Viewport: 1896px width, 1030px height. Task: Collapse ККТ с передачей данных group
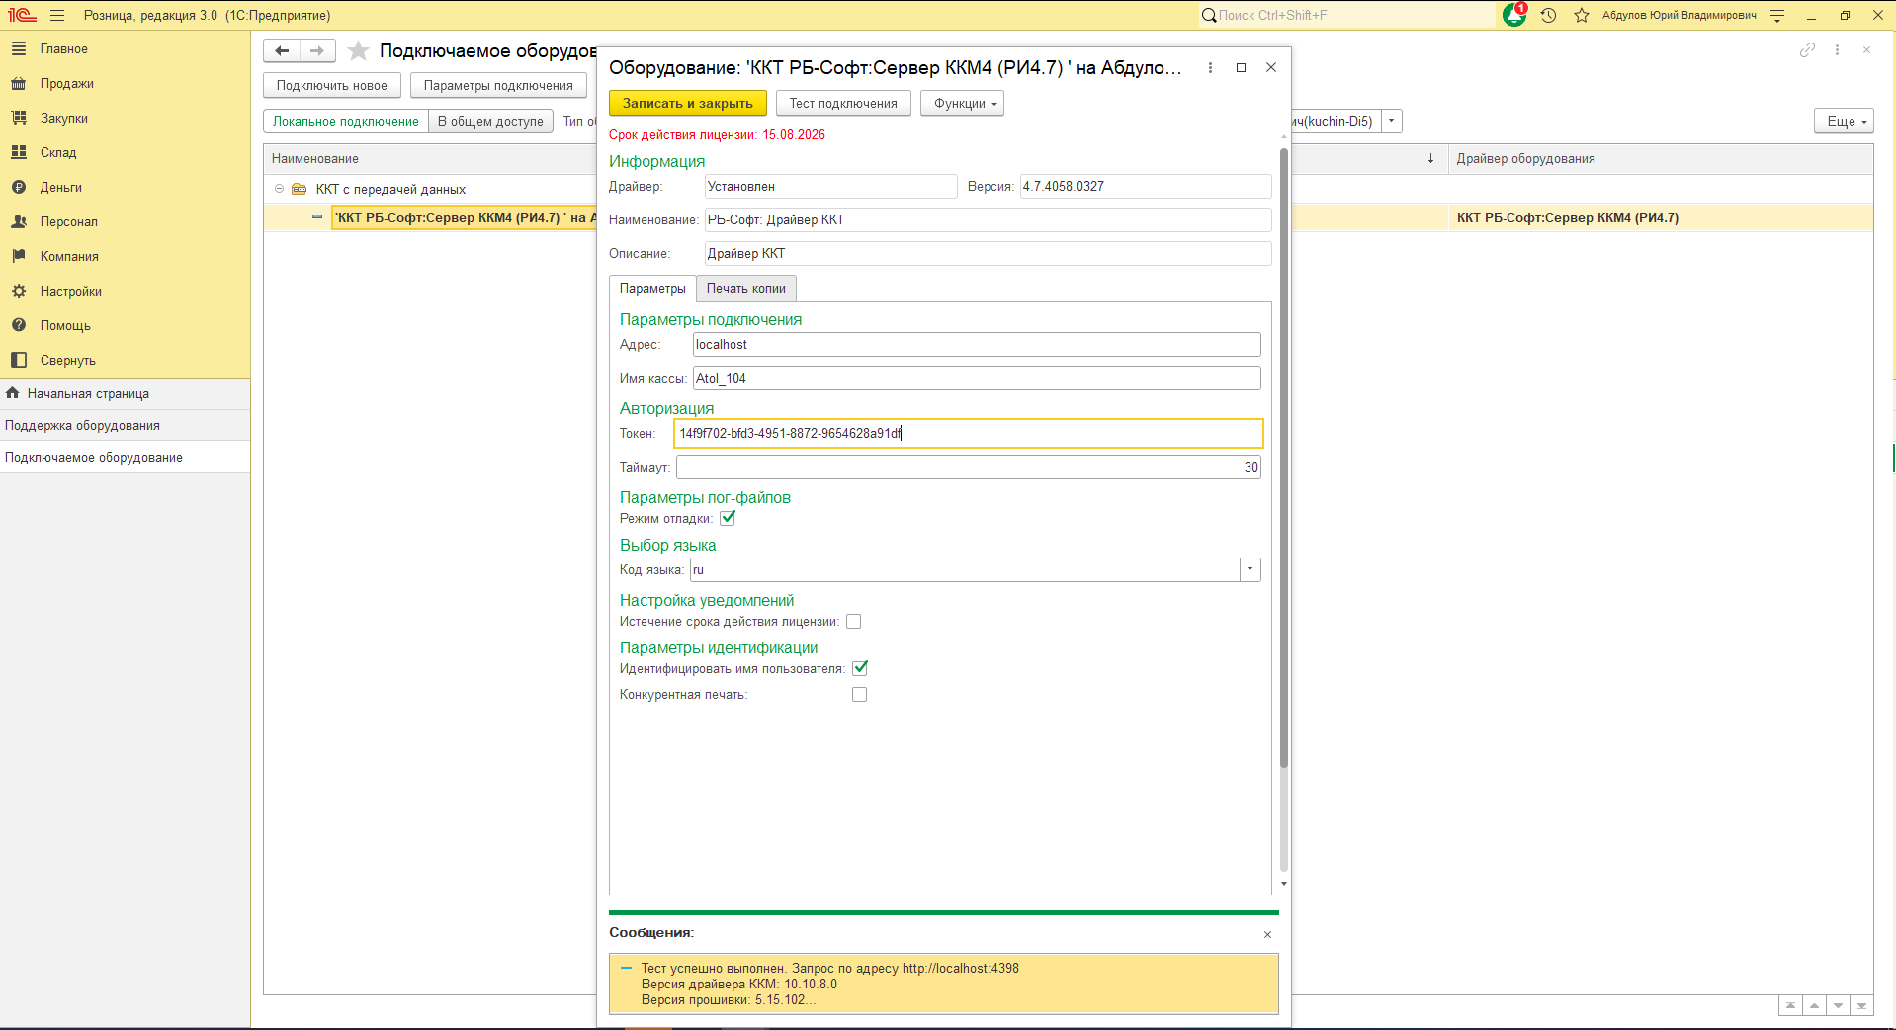280,189
